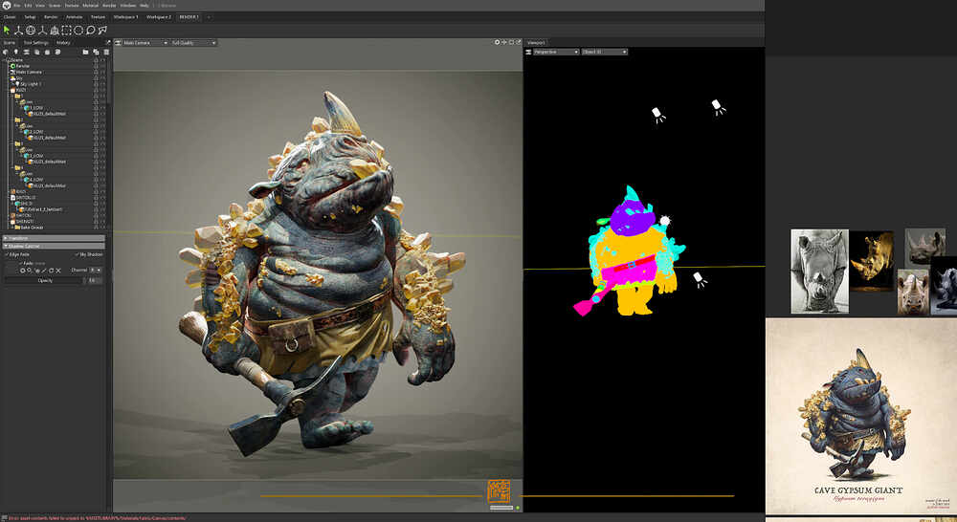The width and height of the screenshot is (957, 522).
Task: Click the upper-right light gizmo in the Viewport
Action: [x=719, y=107]
